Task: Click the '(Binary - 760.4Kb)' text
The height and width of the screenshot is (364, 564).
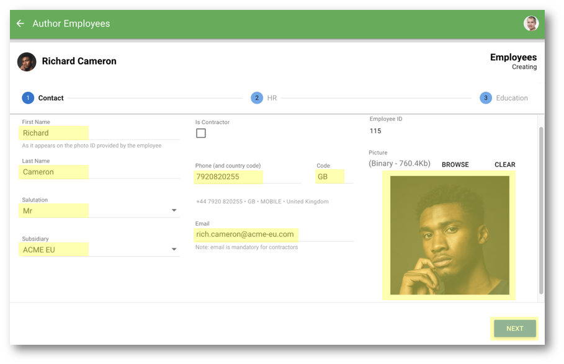Action: [399, 164]
